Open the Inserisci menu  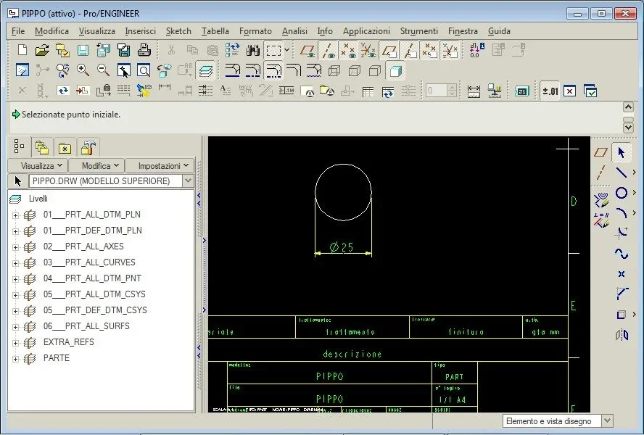pyautogui.click(x=141, y=31)
